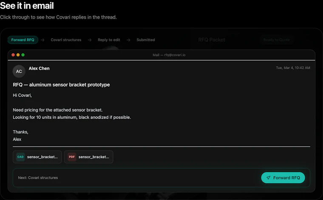Click the 'Hi Covari,' greeting
This screenshot has width=323, height=200.
point(22,95)
